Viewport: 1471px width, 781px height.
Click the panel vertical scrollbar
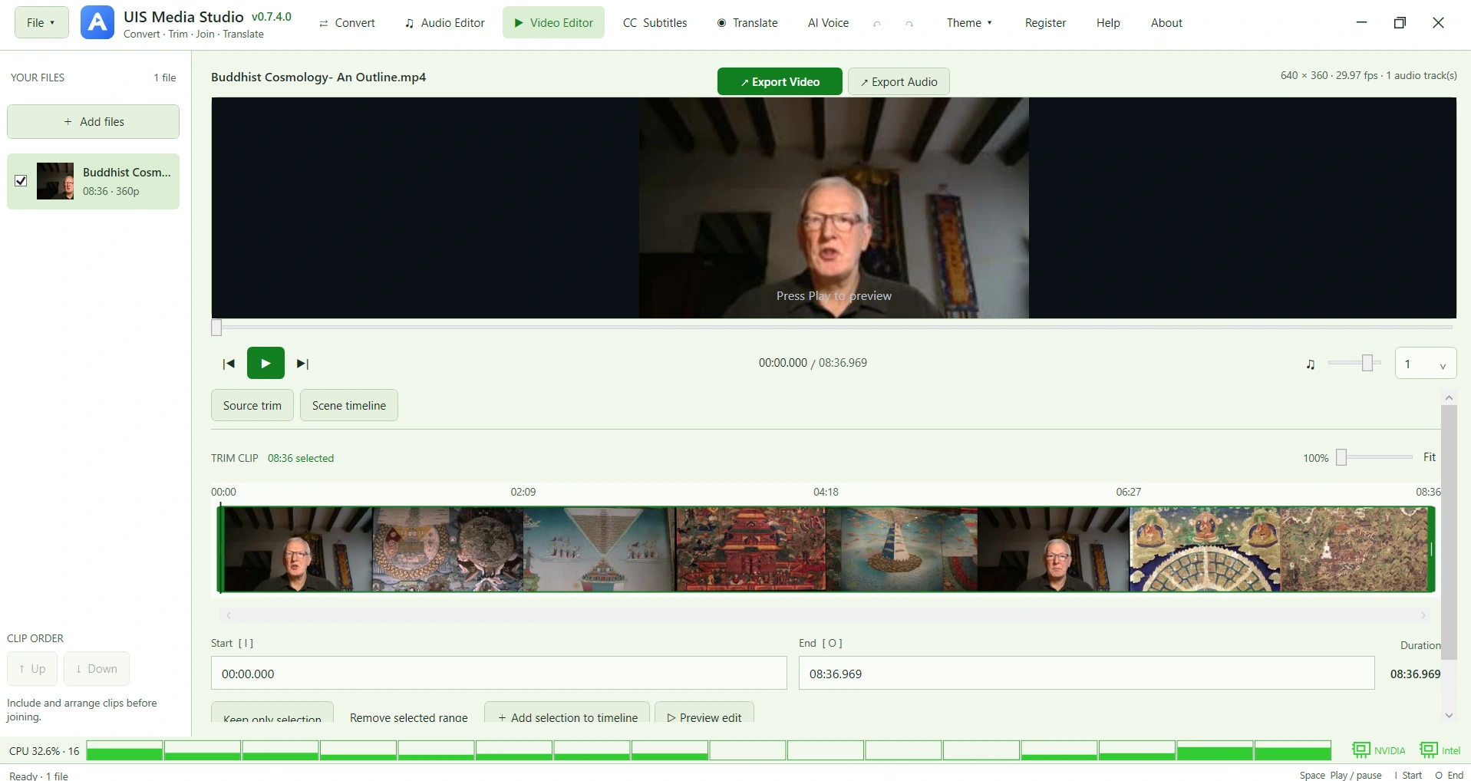pos(1449,532)
